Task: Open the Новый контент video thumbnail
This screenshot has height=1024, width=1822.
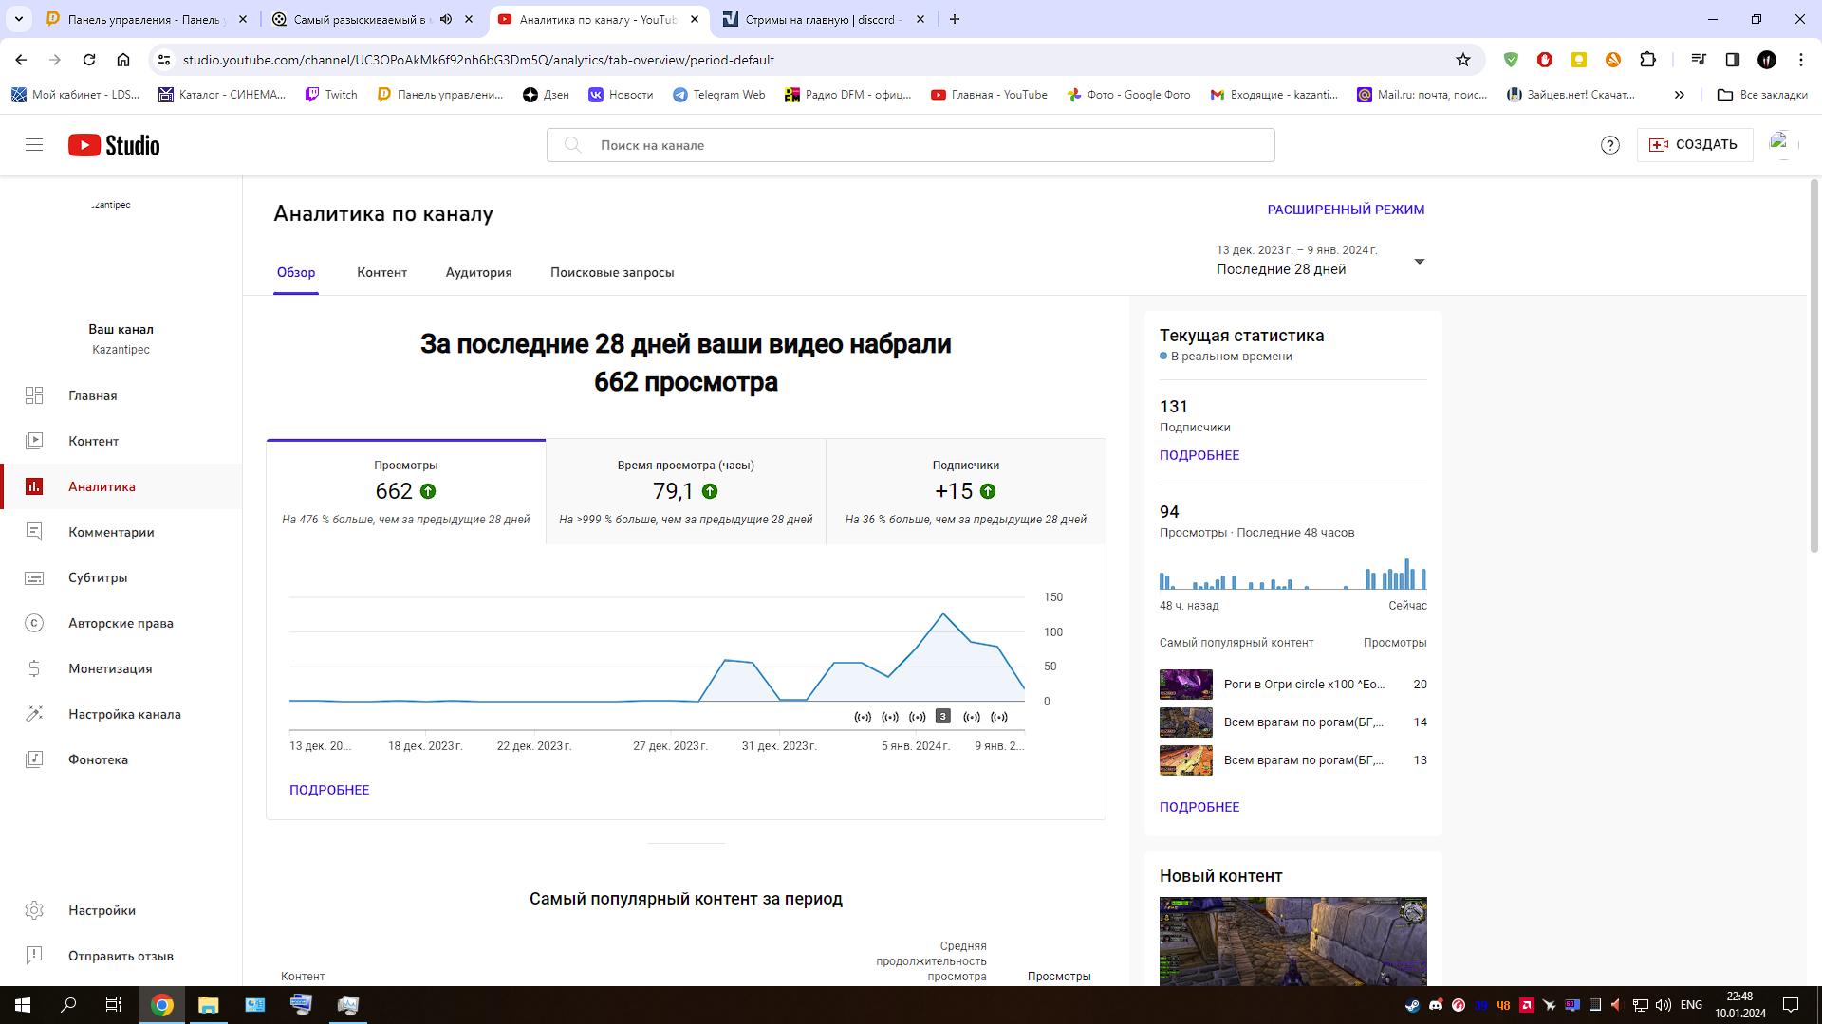Action: (x=1292, y=942)
